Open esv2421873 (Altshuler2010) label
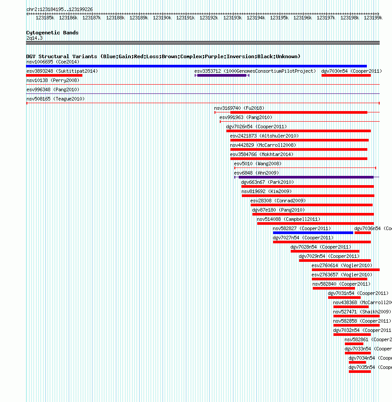Image resolution: width=392 pixels, height=402 pixels. coord(264,136)
